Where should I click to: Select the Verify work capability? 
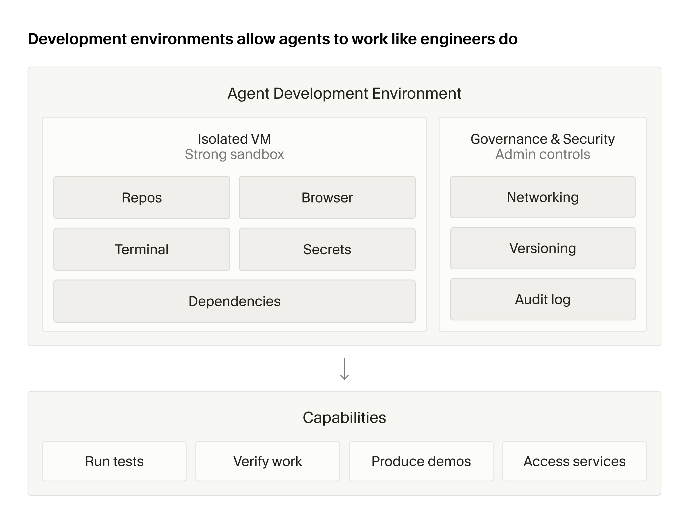[x=268, y=461]
